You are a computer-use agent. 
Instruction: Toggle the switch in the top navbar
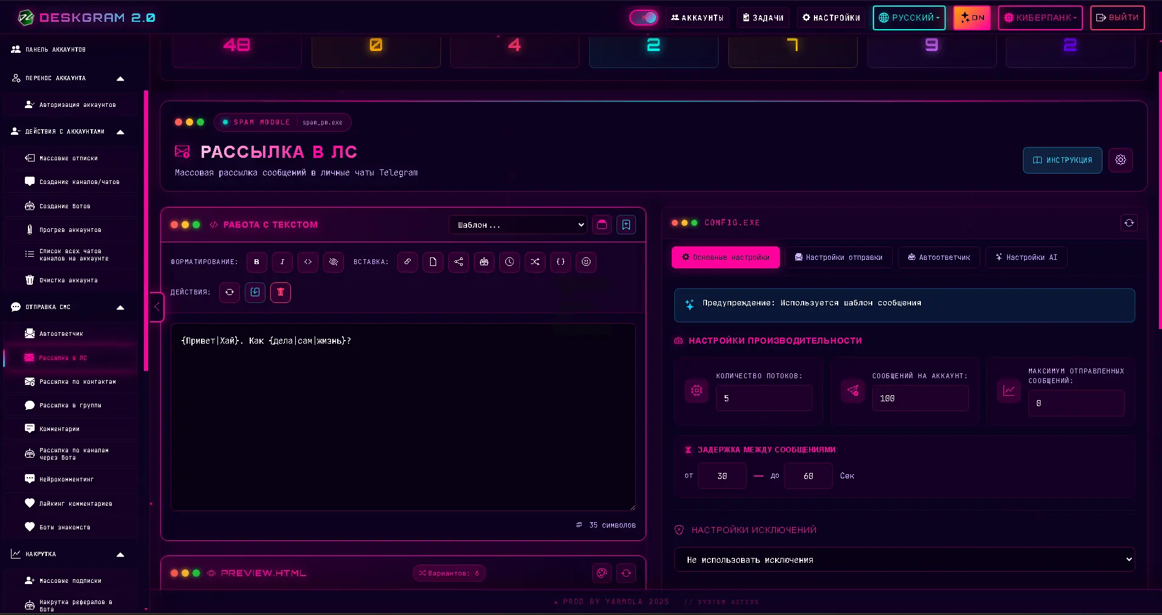[644, 18]
